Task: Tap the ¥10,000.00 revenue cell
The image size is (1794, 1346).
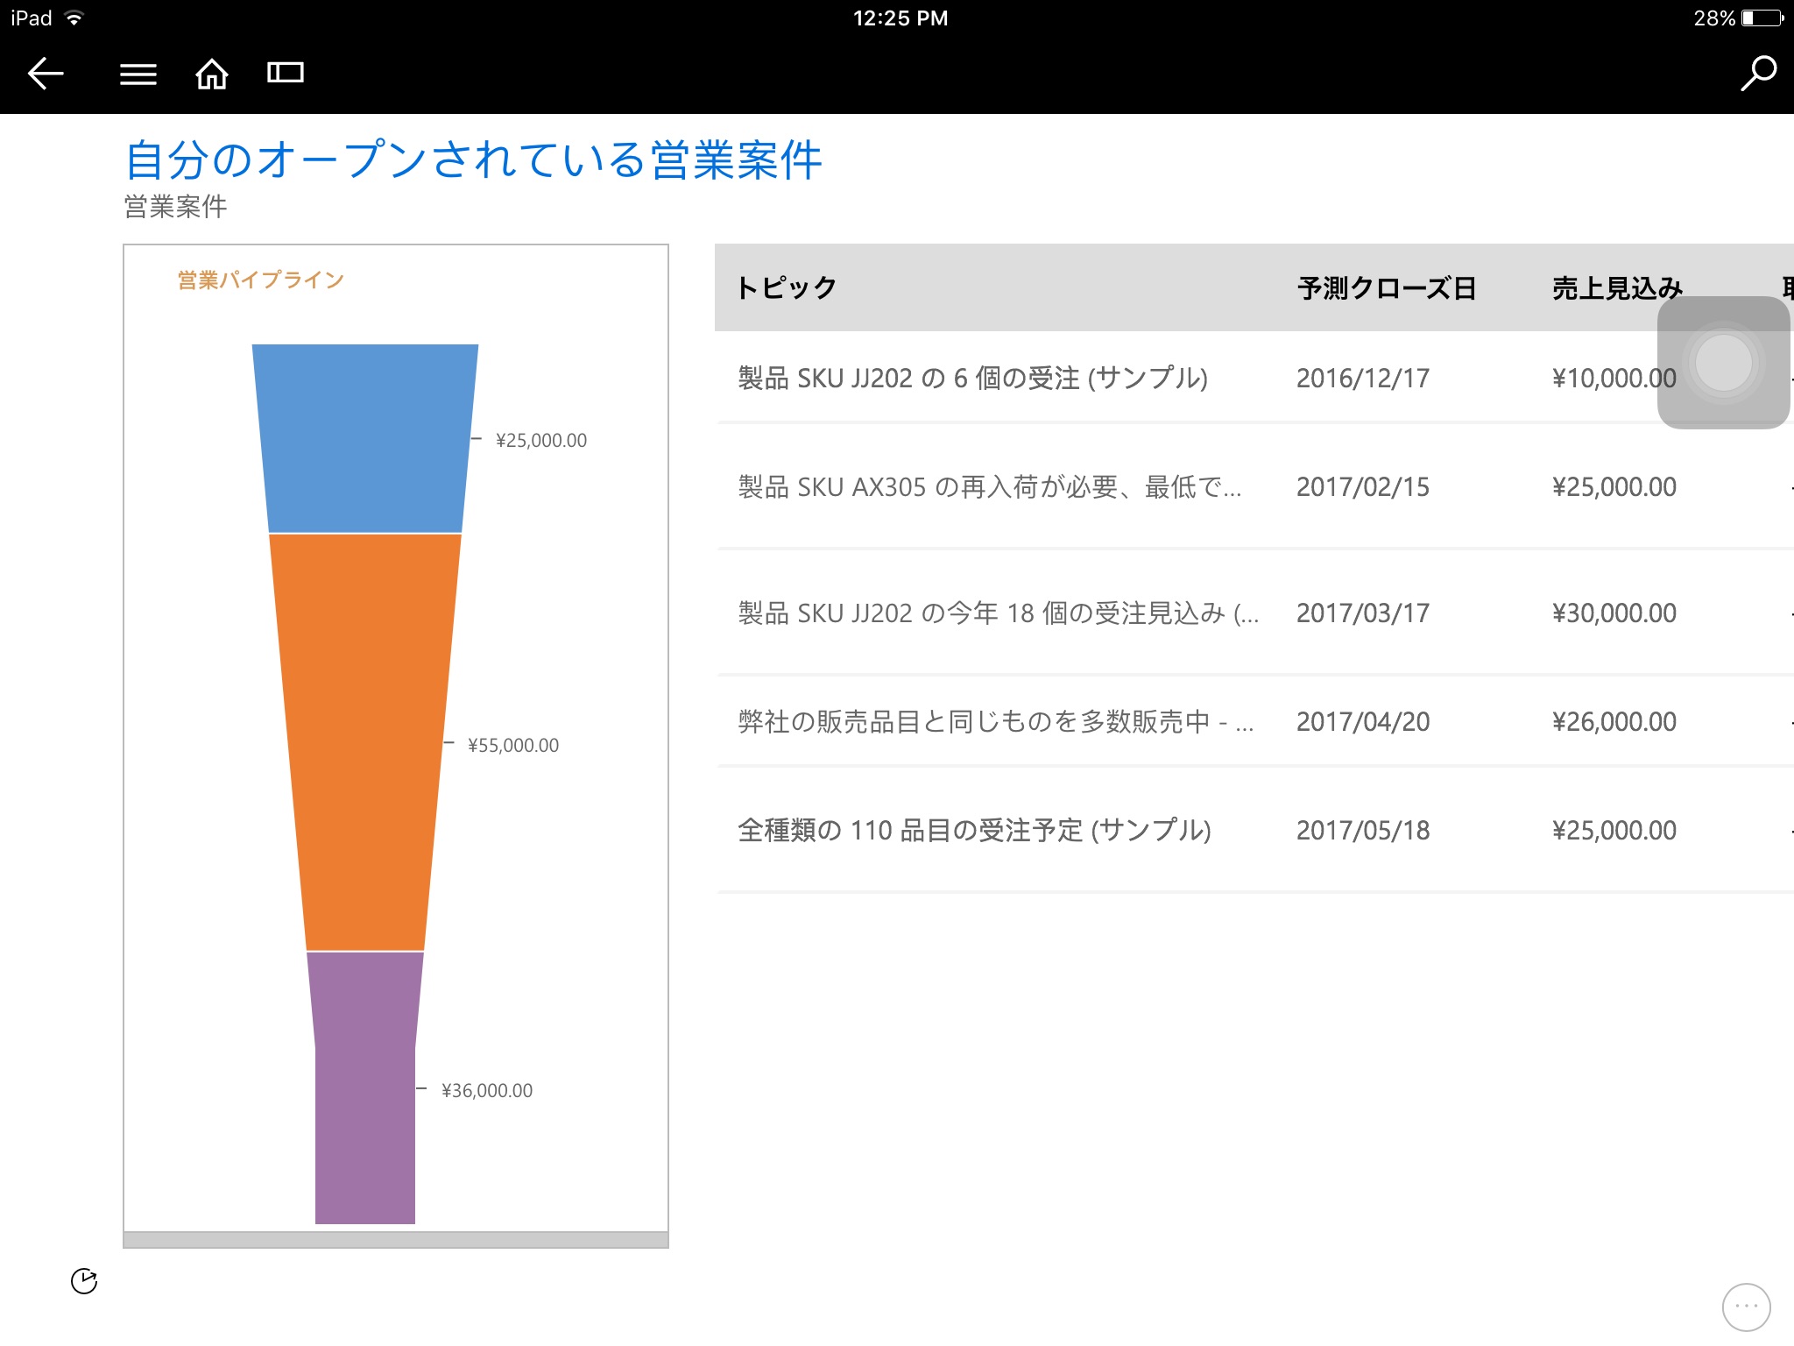Action: 1614,378
